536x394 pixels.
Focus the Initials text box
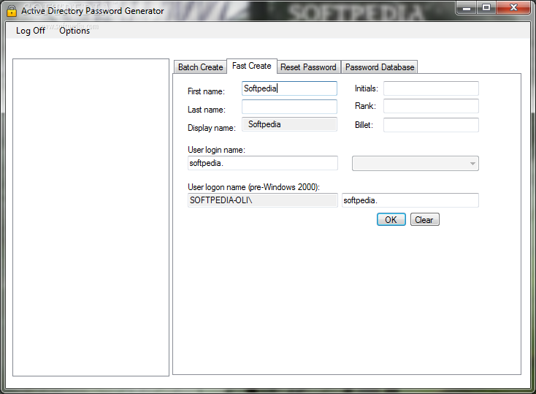coord(431,88)
